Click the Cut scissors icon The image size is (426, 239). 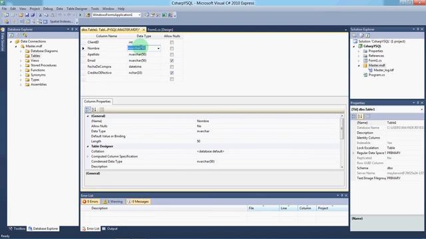(x=41, y=15)
